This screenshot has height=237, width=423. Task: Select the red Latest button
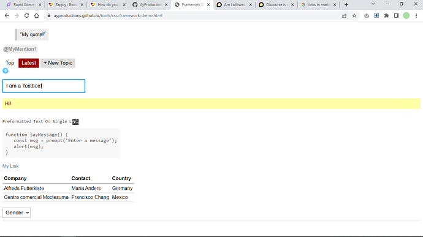pos(29,63)
